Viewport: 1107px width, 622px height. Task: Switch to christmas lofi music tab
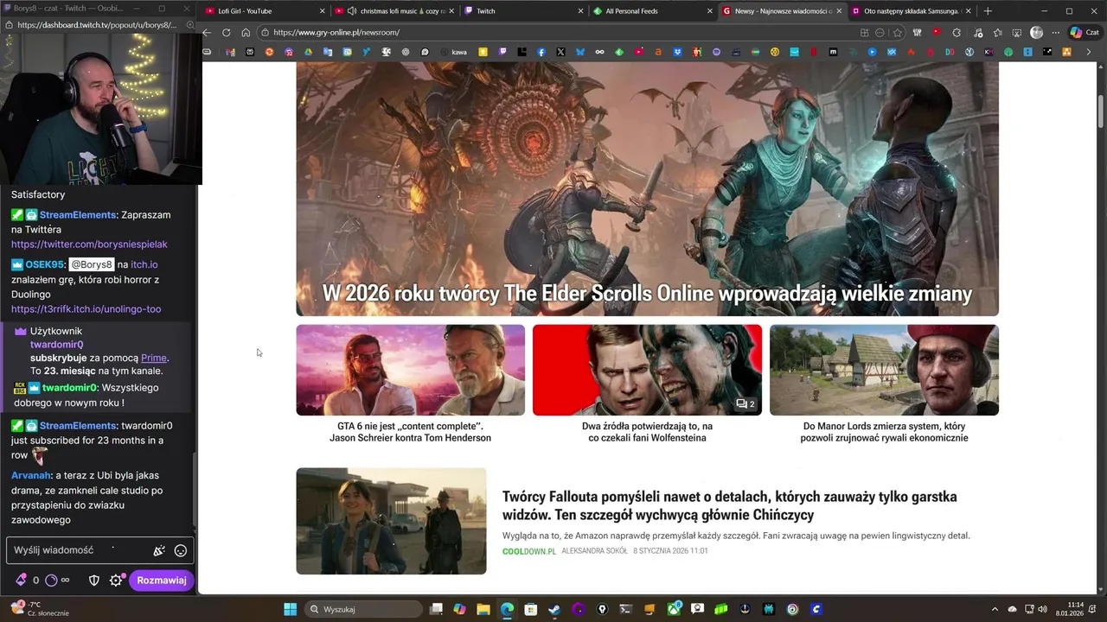click(394, 11)
